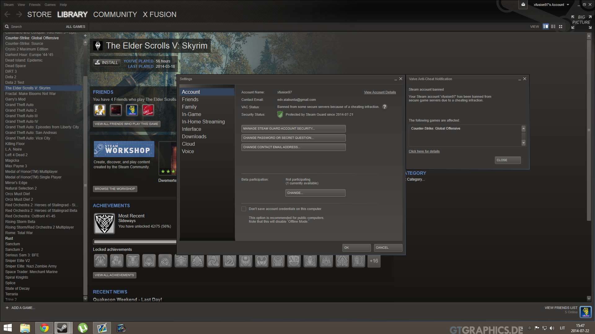595x334 pixels.
Task: Open Chrome from the taskbar
Action: [x=44, y=328]
